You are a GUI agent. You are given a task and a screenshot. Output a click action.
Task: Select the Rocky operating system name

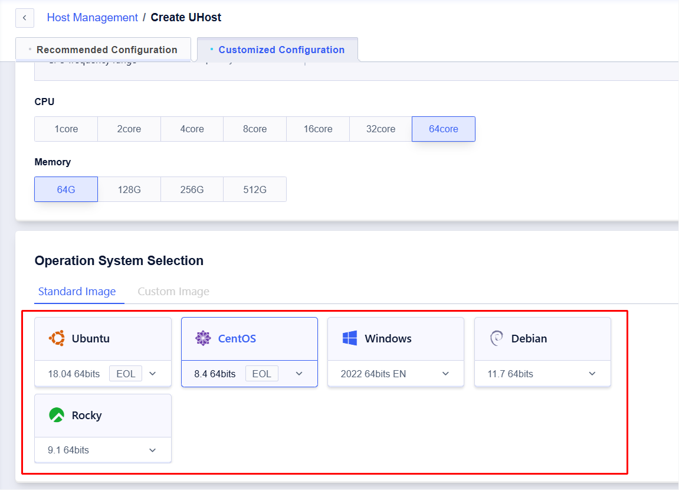click(87, 416)
